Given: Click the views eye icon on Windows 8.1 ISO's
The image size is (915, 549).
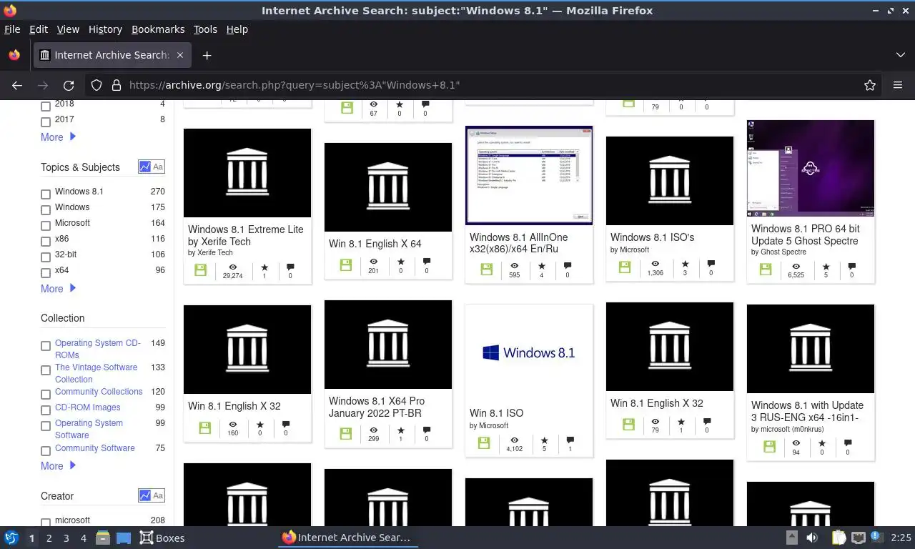Looking at the screenshot, I should click(x=655, y=264).
